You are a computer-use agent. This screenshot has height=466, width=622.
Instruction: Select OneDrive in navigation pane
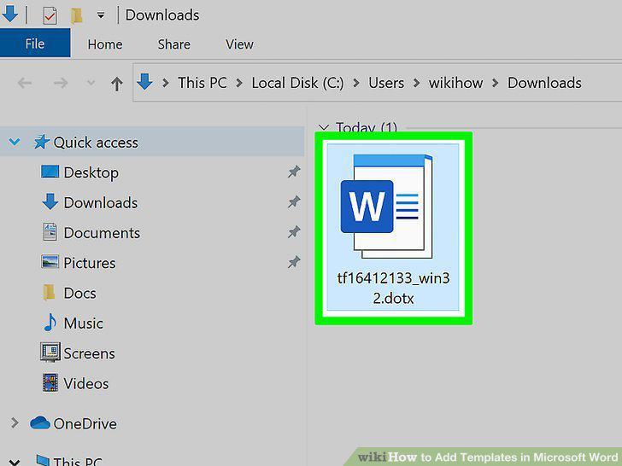85,424
